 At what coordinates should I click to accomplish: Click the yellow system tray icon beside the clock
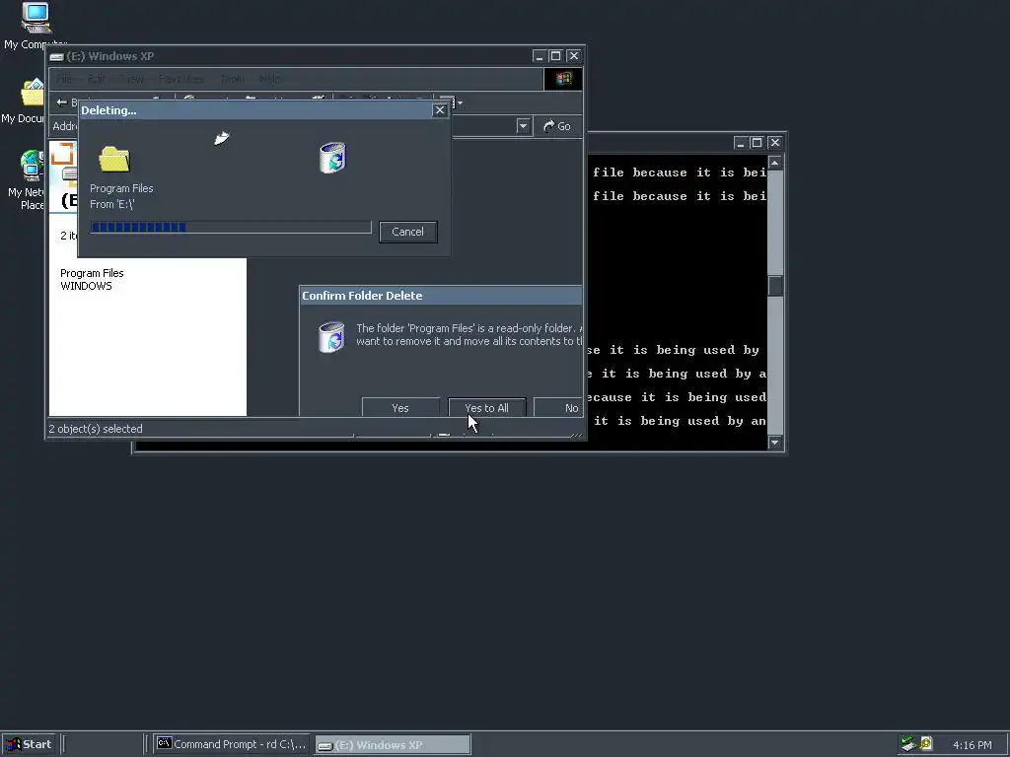(x=926, y=743)
